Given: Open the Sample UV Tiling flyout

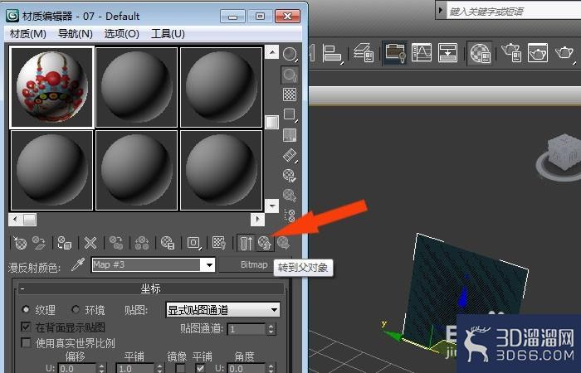Looking at the screenshot, I should coord(290,114).
